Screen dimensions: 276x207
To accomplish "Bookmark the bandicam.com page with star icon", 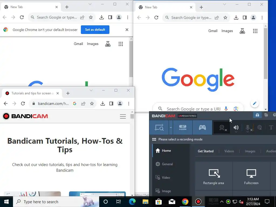I will pyautogui.click(x=92, y=103).
